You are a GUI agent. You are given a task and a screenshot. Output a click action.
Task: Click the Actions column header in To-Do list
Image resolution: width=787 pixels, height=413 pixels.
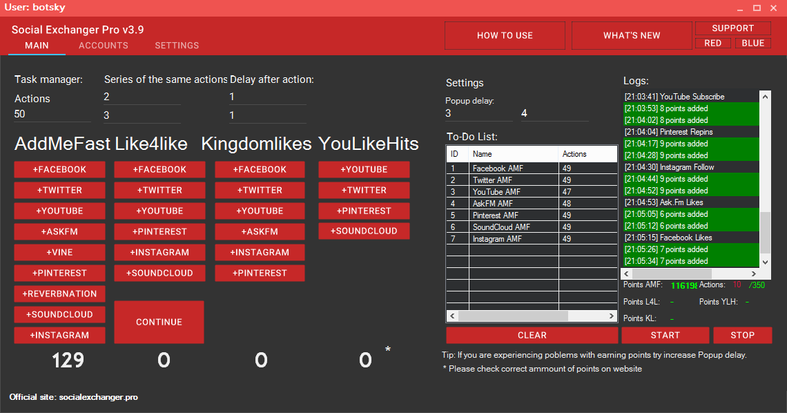(587, 154)
